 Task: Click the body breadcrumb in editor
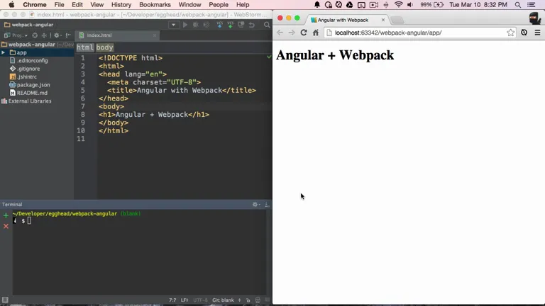[x=104, y=47]
